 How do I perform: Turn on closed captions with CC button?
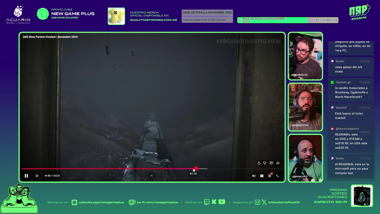point(262,176)
